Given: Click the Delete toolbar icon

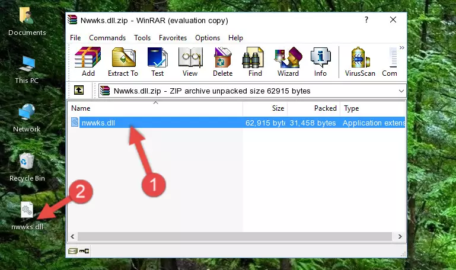Looking at the screenshot, I should 223,62.
